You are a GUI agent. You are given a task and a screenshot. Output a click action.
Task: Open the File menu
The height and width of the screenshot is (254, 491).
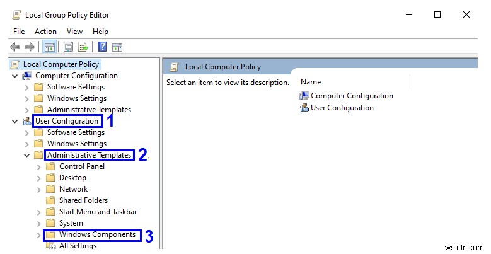[19, 32]
